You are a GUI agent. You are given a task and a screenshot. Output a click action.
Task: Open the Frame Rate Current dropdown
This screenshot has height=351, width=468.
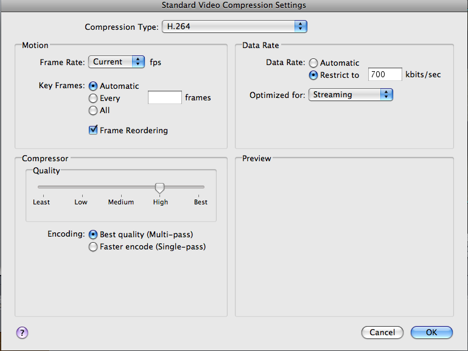pyautogui.click(x=116, y=61)
